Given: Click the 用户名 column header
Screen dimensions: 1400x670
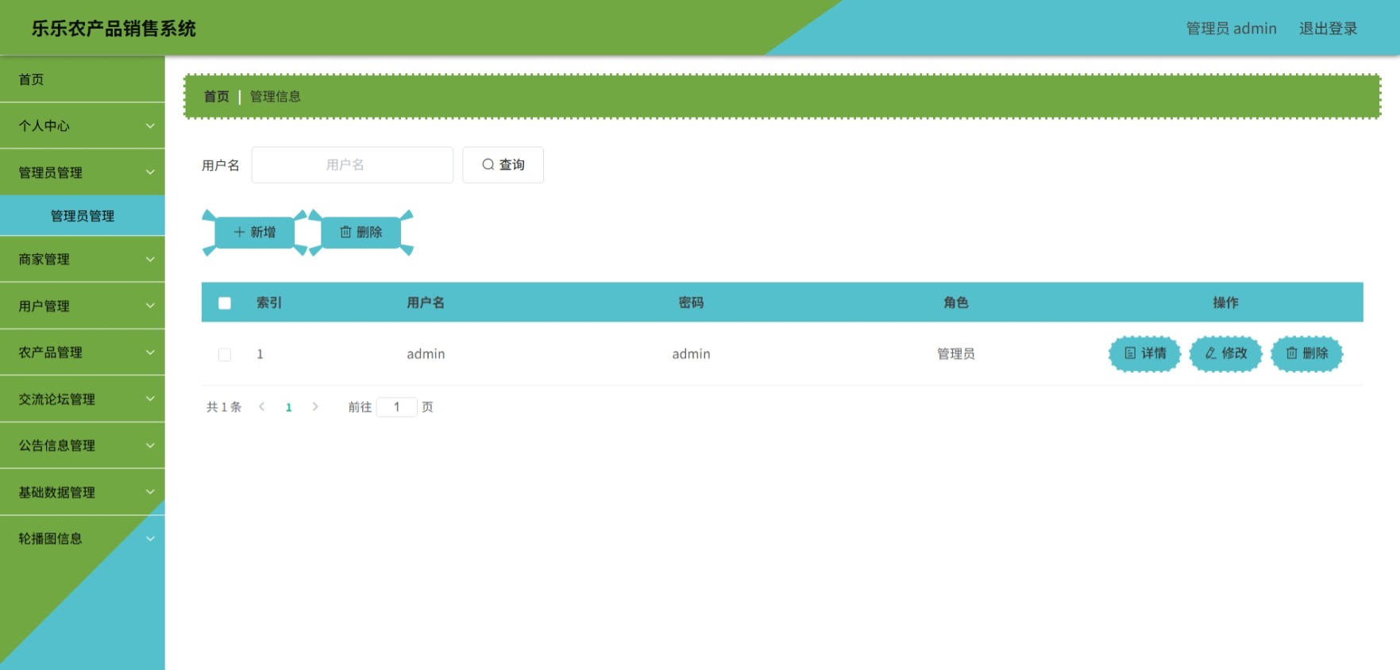Looking at the screenshot, I should tap(426, 302).
